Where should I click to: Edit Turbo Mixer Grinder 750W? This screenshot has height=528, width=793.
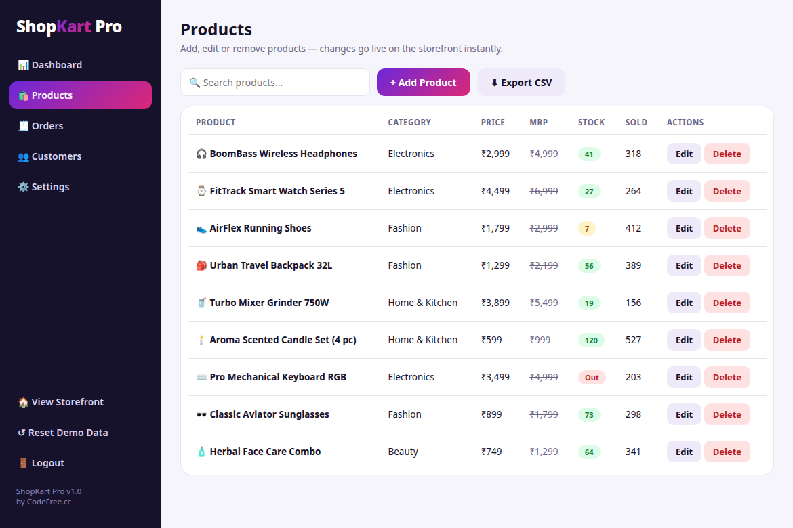(684, 303)
